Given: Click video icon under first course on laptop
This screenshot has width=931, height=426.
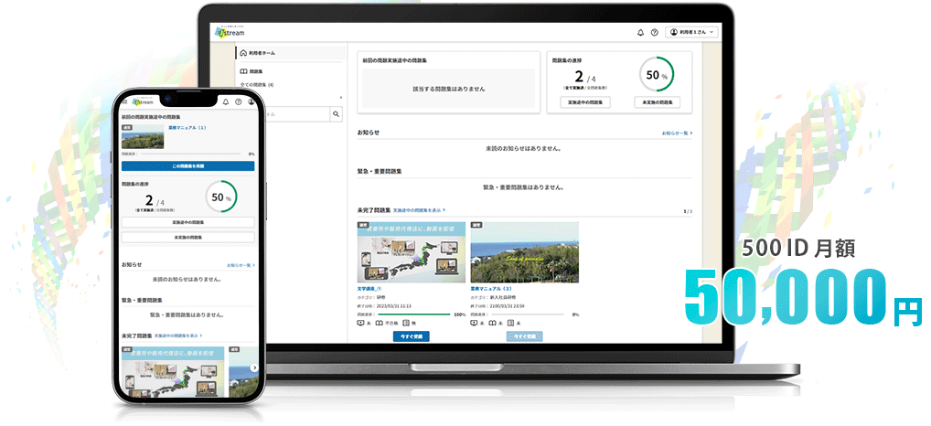Looking at the screenshot, I should [359, 324].
